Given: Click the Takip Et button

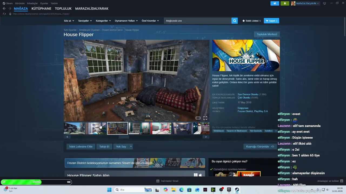Looking at the screenshot, I should coord(104,147).
